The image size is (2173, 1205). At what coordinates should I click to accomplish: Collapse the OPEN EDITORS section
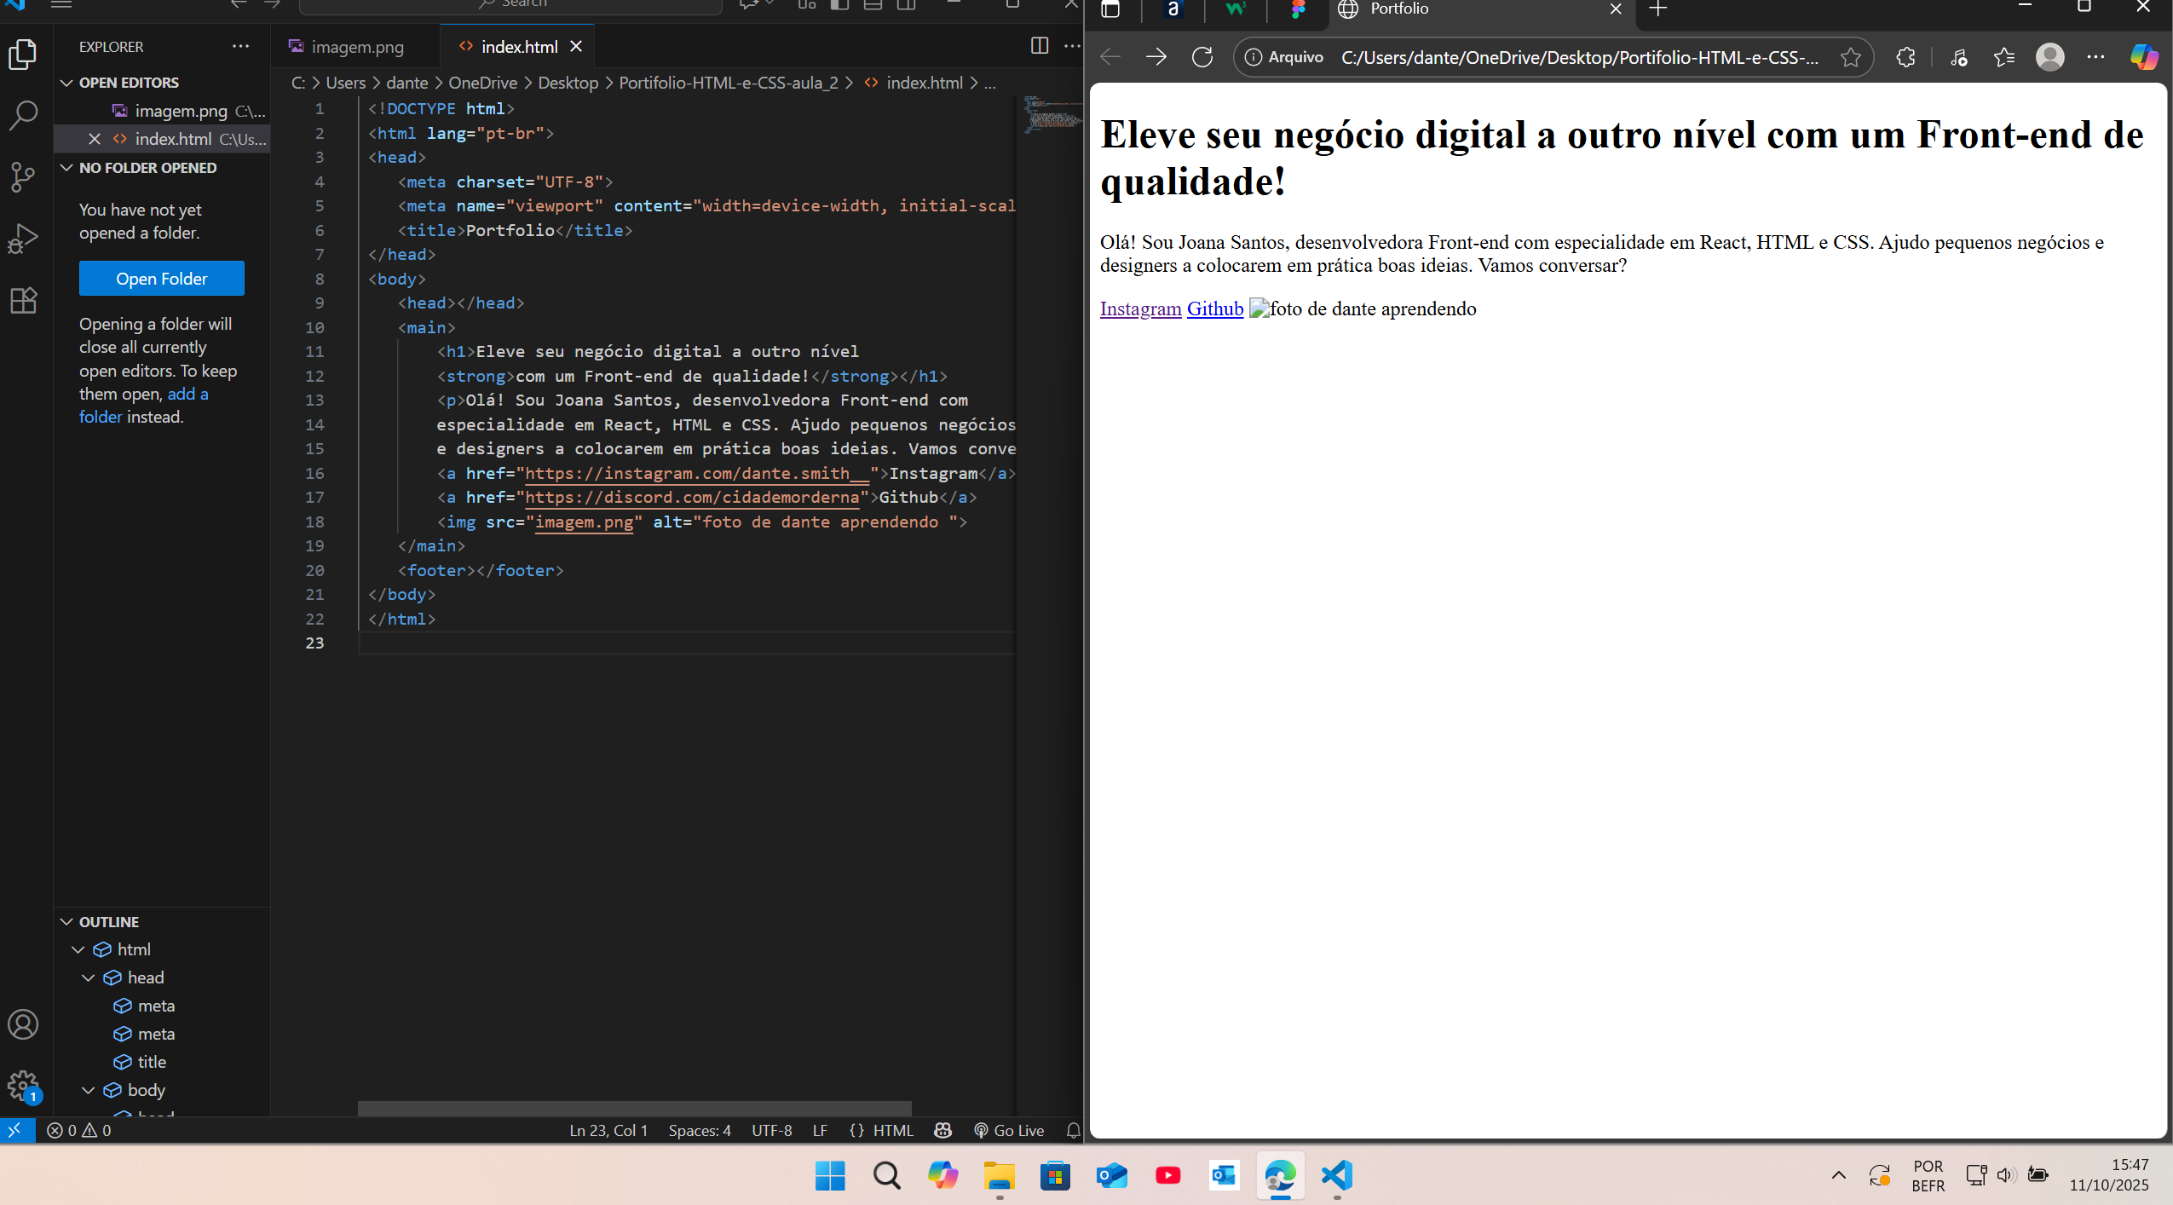click(67, 83)
